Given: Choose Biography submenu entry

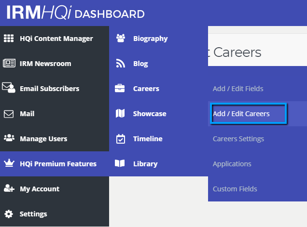Looking at the screenshot, I should [151, 39].
